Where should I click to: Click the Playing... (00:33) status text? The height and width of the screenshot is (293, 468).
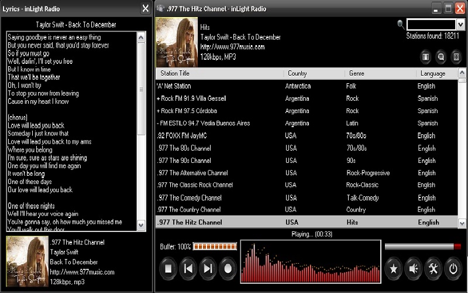(x=312, y=234)
